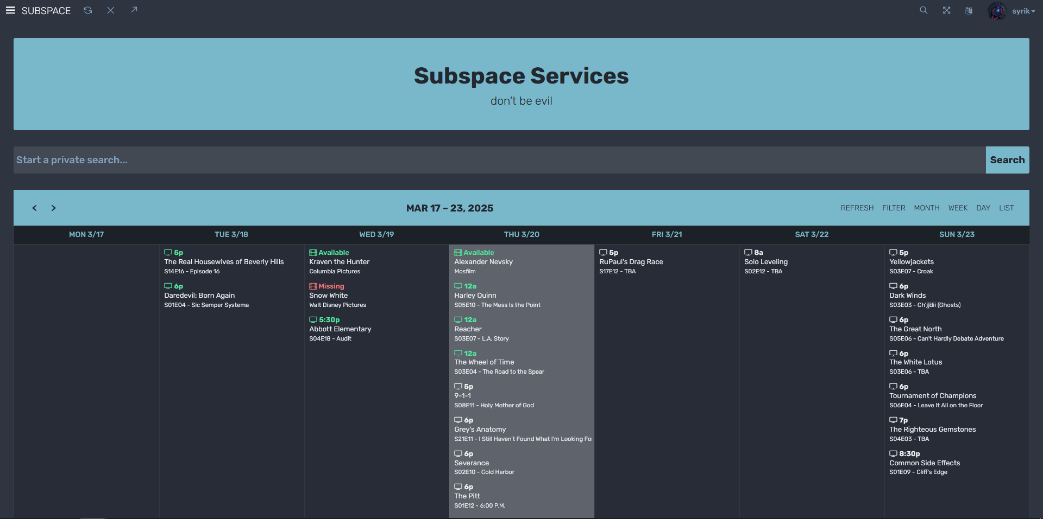Advance to next week with right chevron
This screenshot has width=1043, height=519.
53,208
